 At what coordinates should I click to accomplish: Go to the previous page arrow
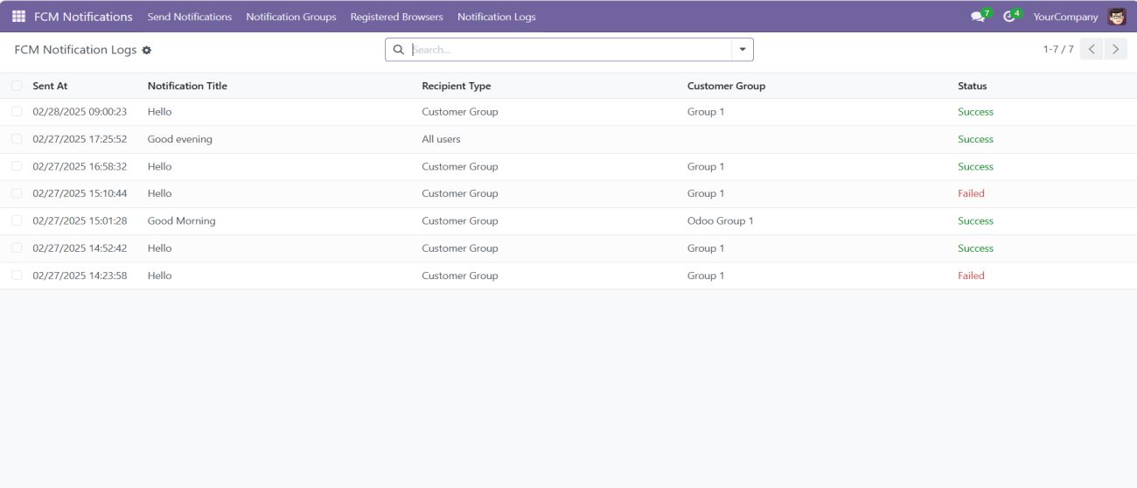[x=1092, y=50]
